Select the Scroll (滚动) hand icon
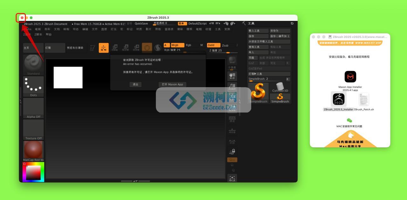This screenshot has width=407, height=200. point(232,76)
